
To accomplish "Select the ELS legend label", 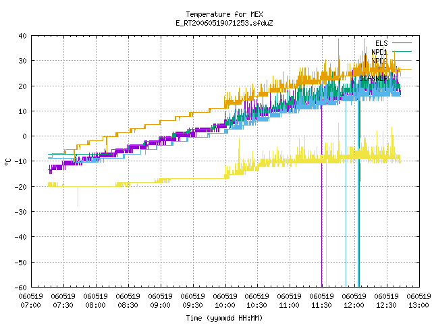I will click(381, 43).
